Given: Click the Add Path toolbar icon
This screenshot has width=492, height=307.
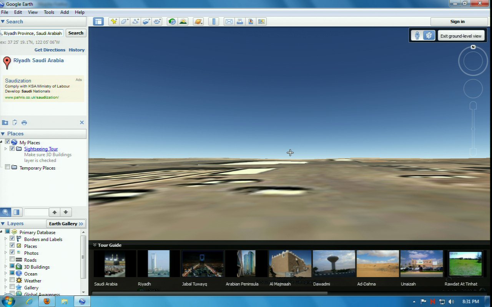Looking at the screenshot, I should (135, 21).
